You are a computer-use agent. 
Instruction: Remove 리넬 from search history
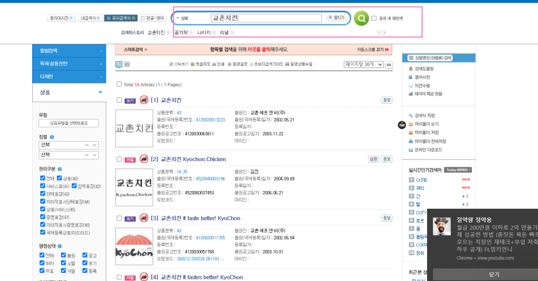click(232, 33)
